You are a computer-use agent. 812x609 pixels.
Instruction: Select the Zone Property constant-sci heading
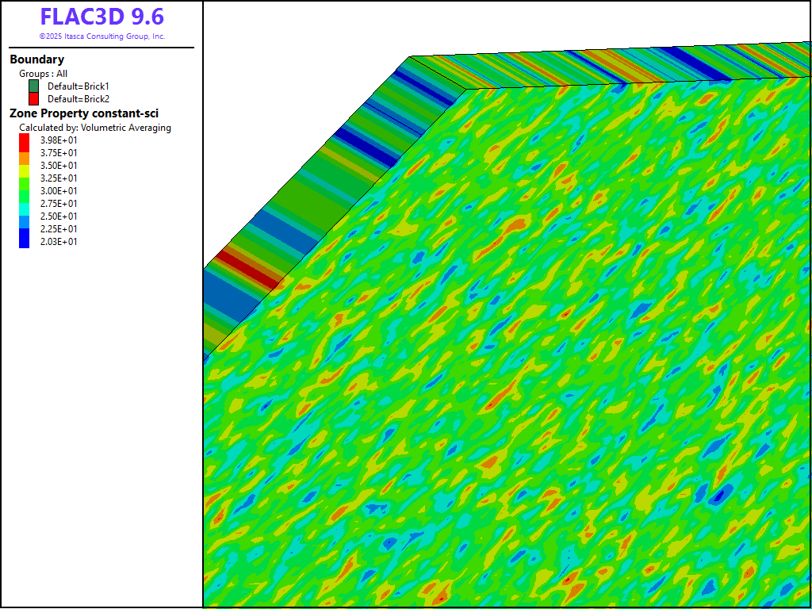pos(84,113)
